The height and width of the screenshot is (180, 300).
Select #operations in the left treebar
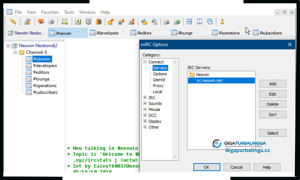[x=45, y=85]
